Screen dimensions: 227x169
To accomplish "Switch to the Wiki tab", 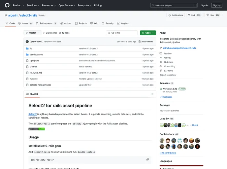I will [94, 23].
